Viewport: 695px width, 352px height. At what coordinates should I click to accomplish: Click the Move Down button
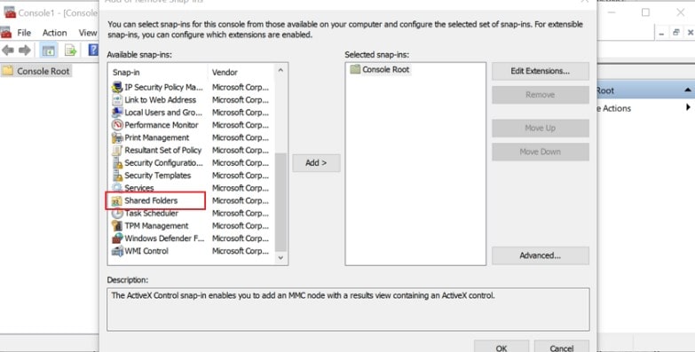point(541,152)
